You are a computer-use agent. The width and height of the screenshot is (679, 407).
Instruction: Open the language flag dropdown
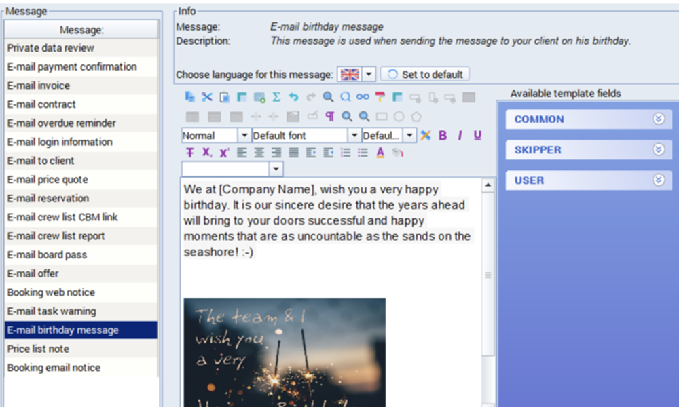tap(369, 74)
